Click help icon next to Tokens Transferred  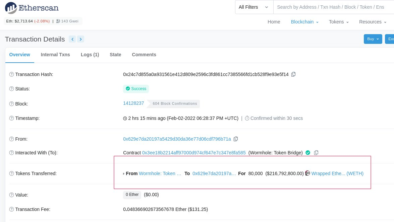click(11, 173)
